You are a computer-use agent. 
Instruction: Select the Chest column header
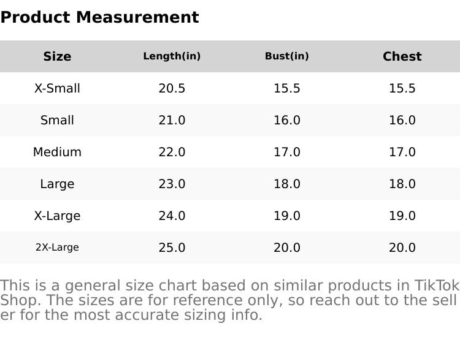coord(402,56)
